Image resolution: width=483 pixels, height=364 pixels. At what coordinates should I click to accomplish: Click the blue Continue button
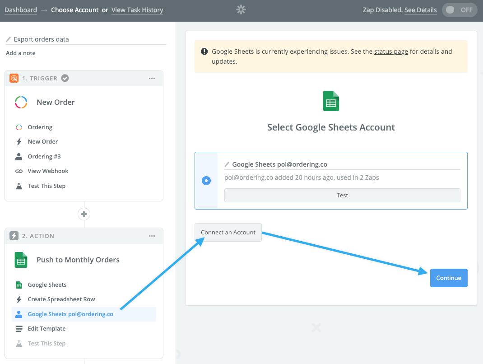point(449,278)
